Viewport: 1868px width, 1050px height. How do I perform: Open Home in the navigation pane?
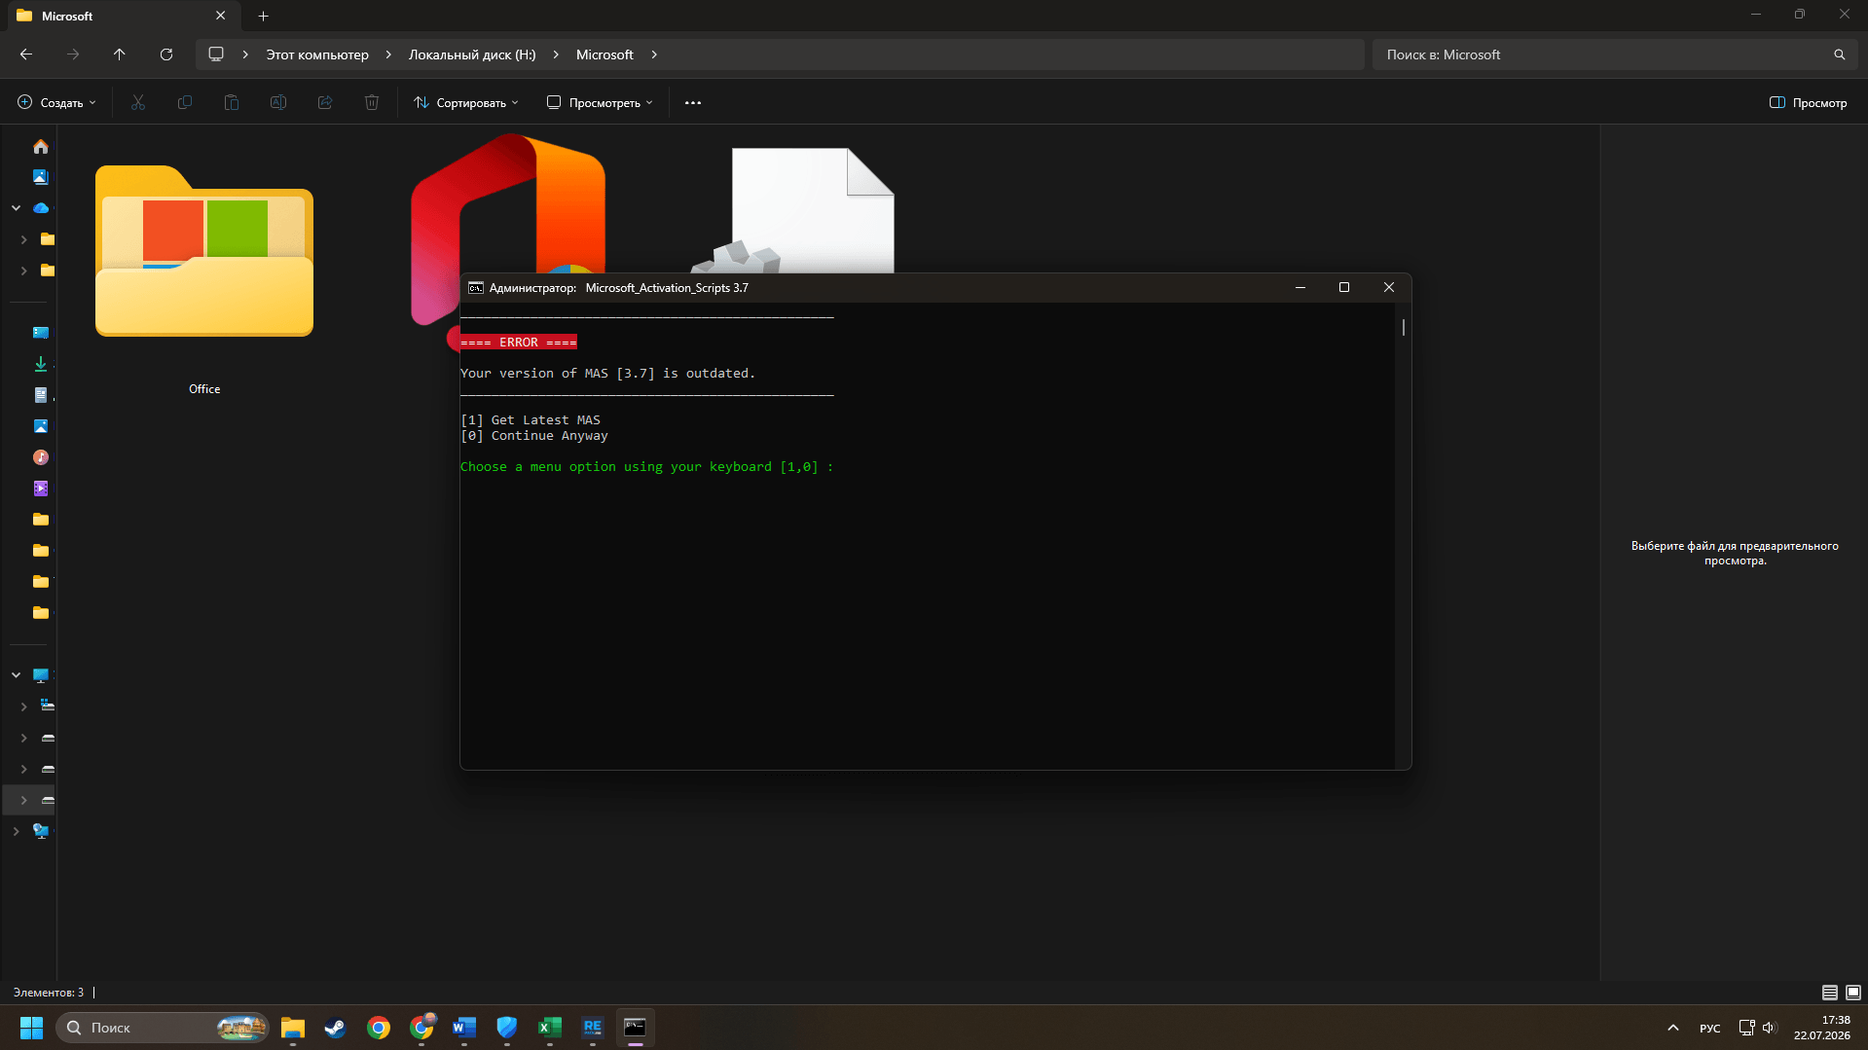tap(40, 147)
